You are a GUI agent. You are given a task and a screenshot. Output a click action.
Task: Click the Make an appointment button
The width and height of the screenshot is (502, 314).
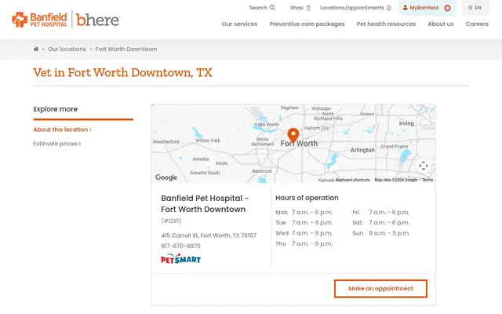[x=380, y=289]
